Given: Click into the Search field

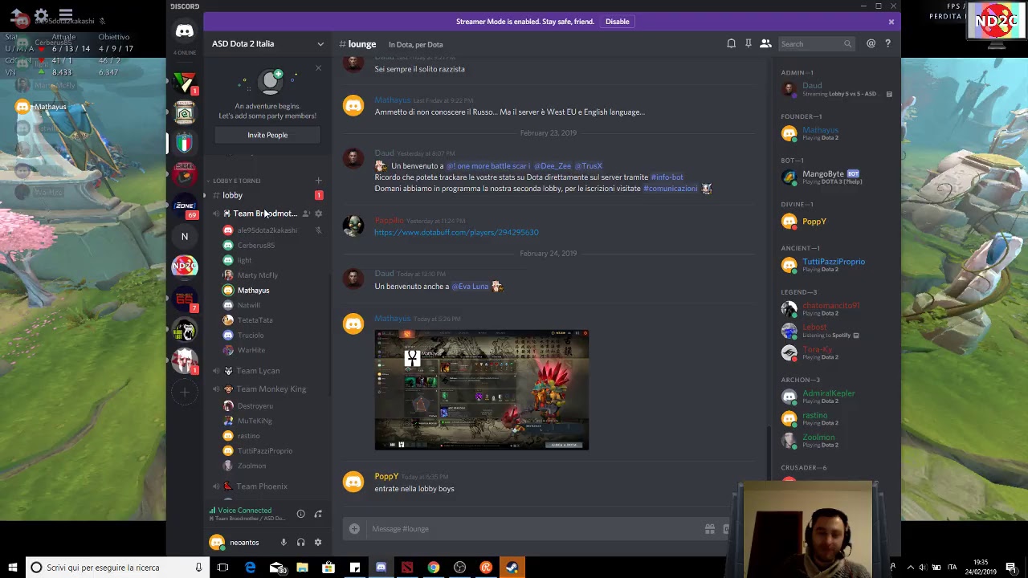Looking at the screenshot, I should 816,44.
